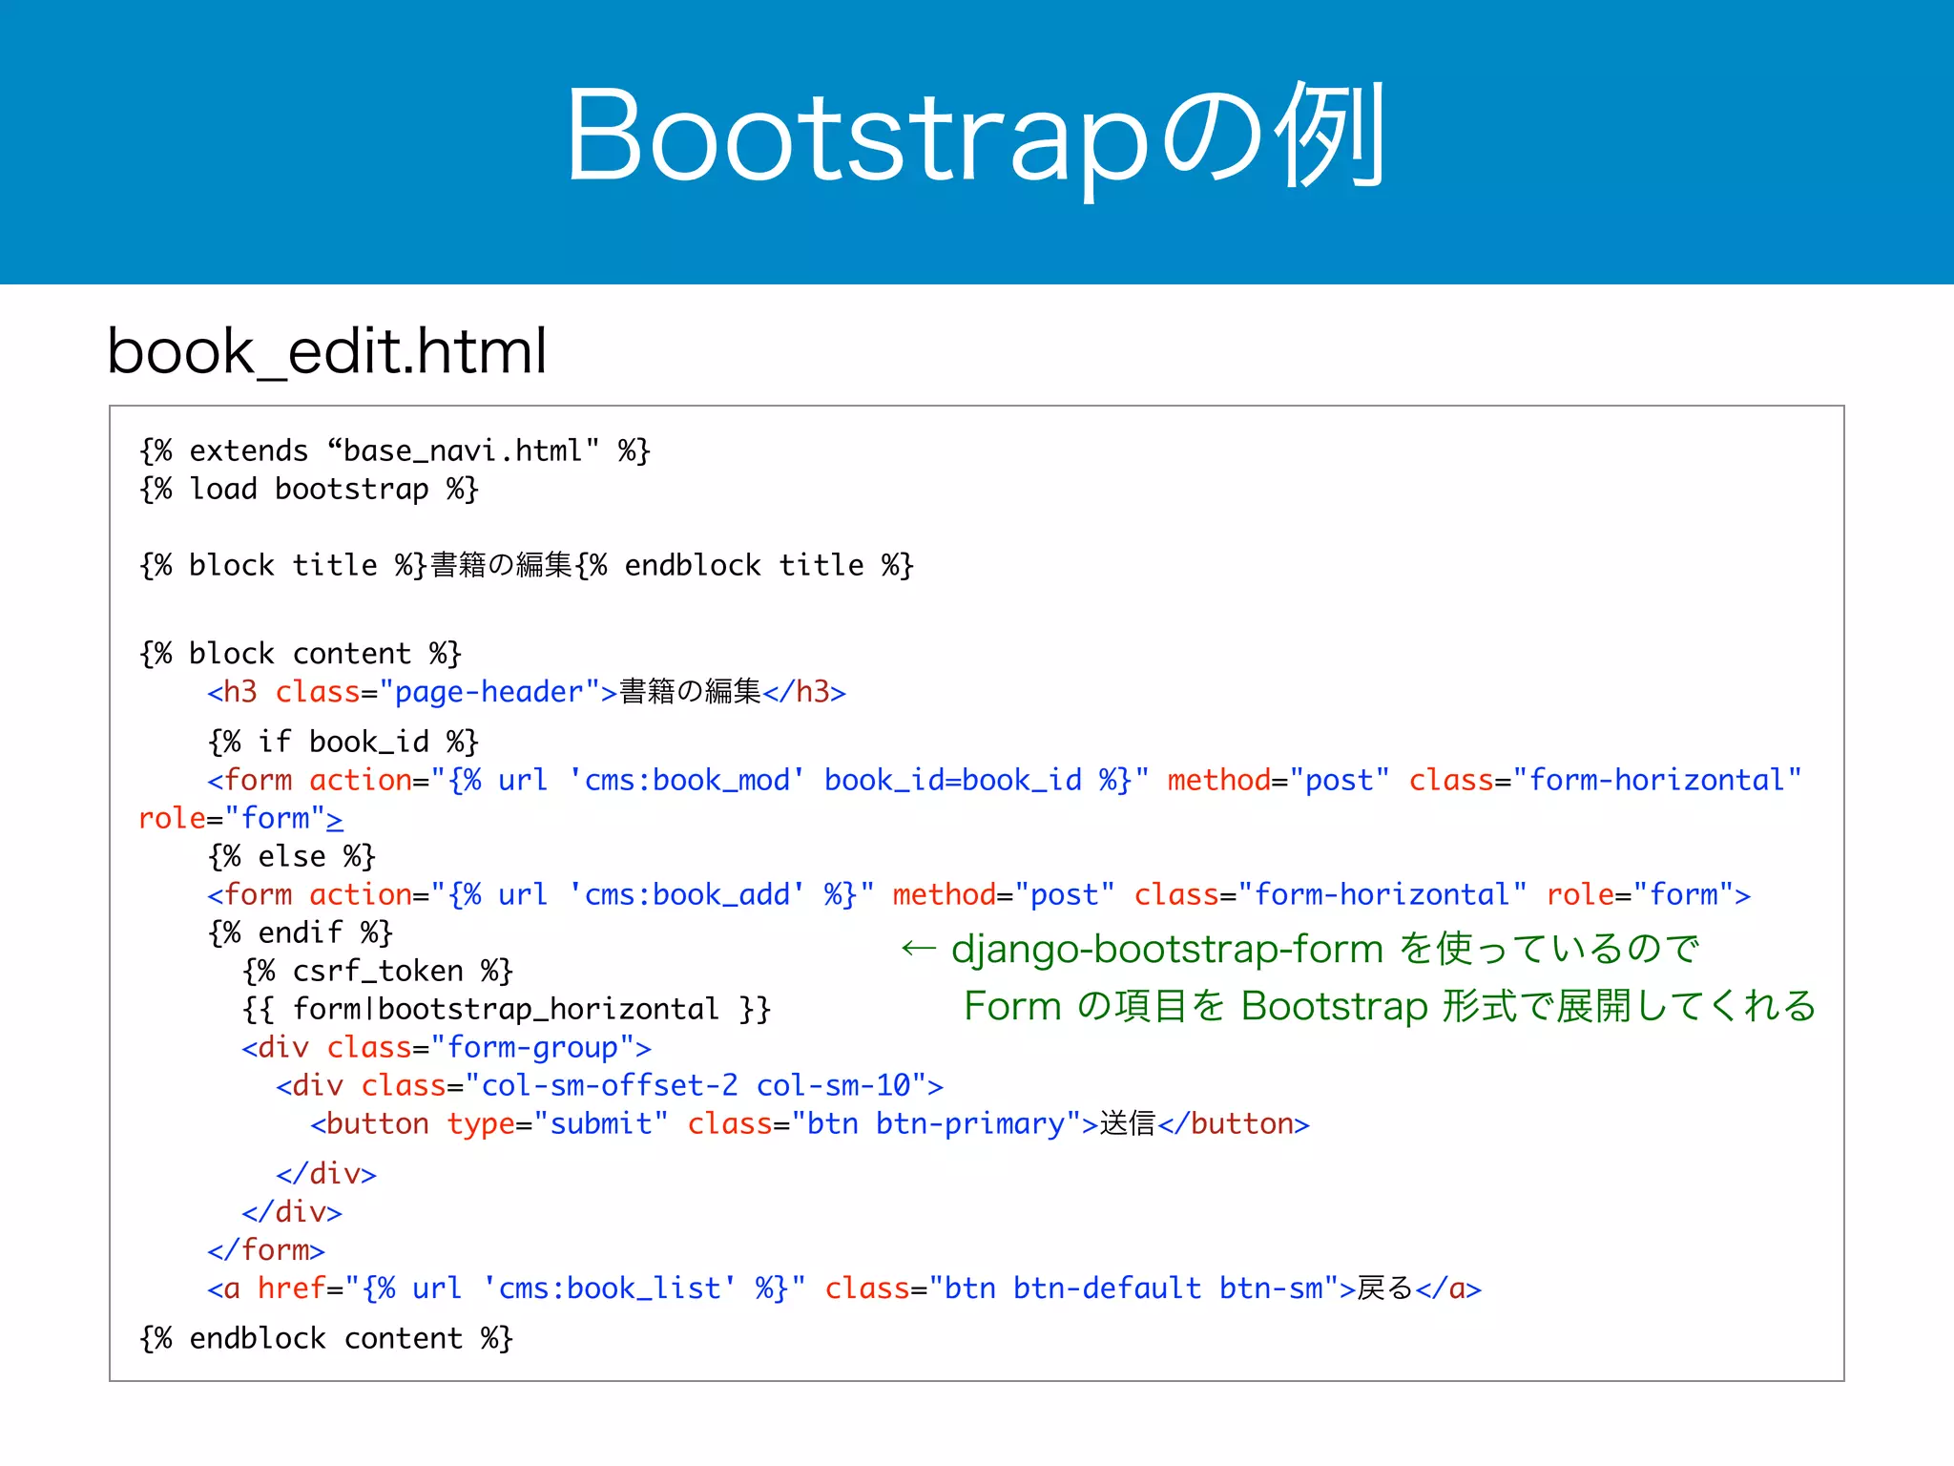Click the div class="form-group" line
Screen dimensions: 1954x1466
point(447,1047)
